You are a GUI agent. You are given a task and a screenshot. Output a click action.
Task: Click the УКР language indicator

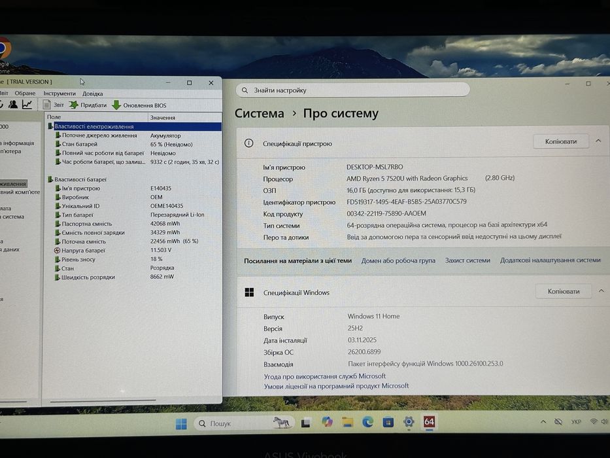(576, 422)
